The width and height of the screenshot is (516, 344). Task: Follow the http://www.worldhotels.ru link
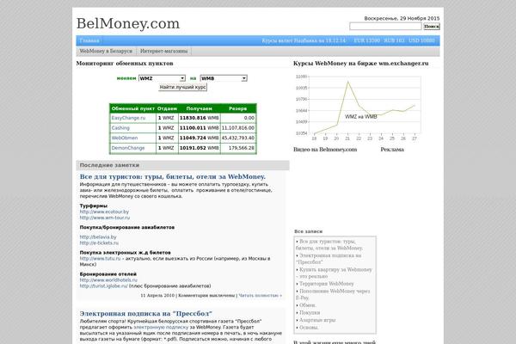pos(108,280)
